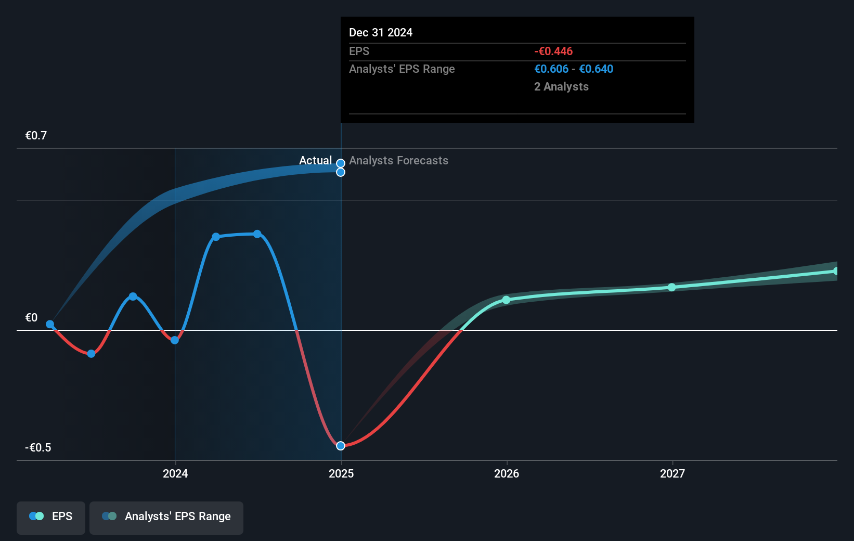Click the 2027 axis label

tap(672, 473)
